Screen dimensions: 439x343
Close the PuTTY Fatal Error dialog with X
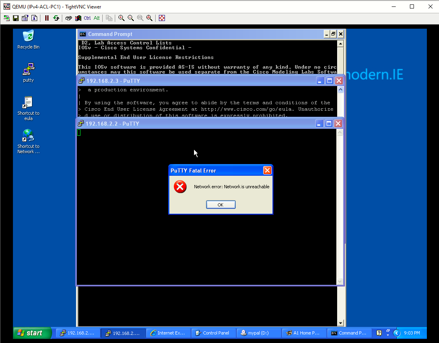(267, 170)
